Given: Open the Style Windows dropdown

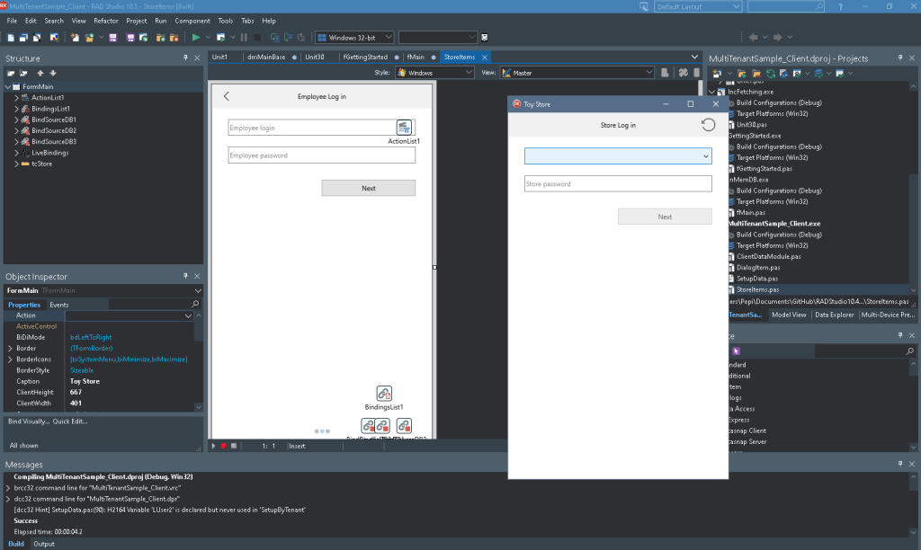Looking at the screenshot, I should [x=434, y=73].
